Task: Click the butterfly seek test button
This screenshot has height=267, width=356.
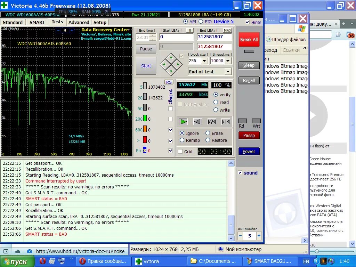Action: pos(226,122)
